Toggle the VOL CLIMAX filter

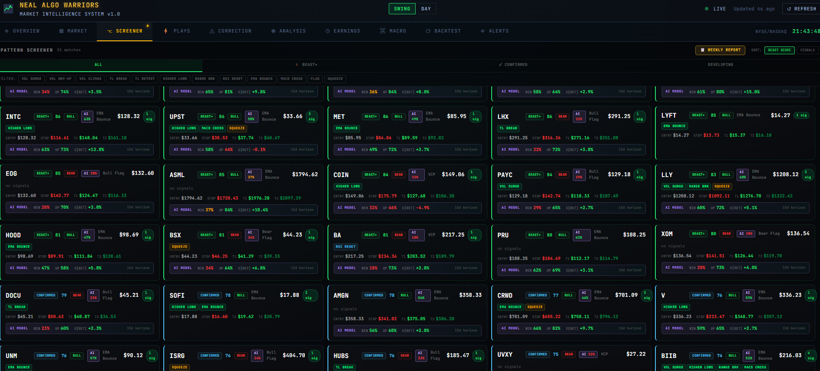click(x=90, y=79)
